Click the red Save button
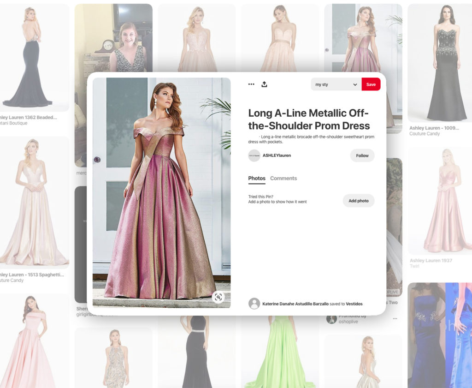This screenshot has height=388, width=472. (x=371, y=84)
